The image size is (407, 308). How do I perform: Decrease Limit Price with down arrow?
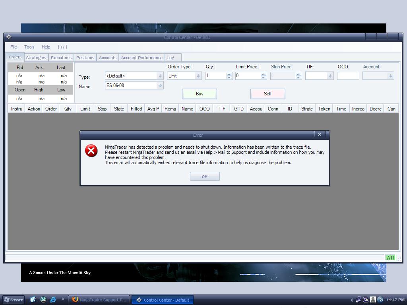pyautogui.click(x=264, y=77)
